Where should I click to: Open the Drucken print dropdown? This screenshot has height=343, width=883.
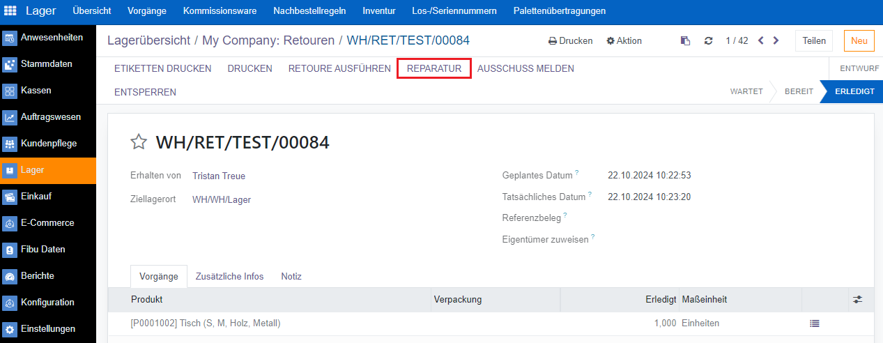pyautogui.click(x=570, y=41)
